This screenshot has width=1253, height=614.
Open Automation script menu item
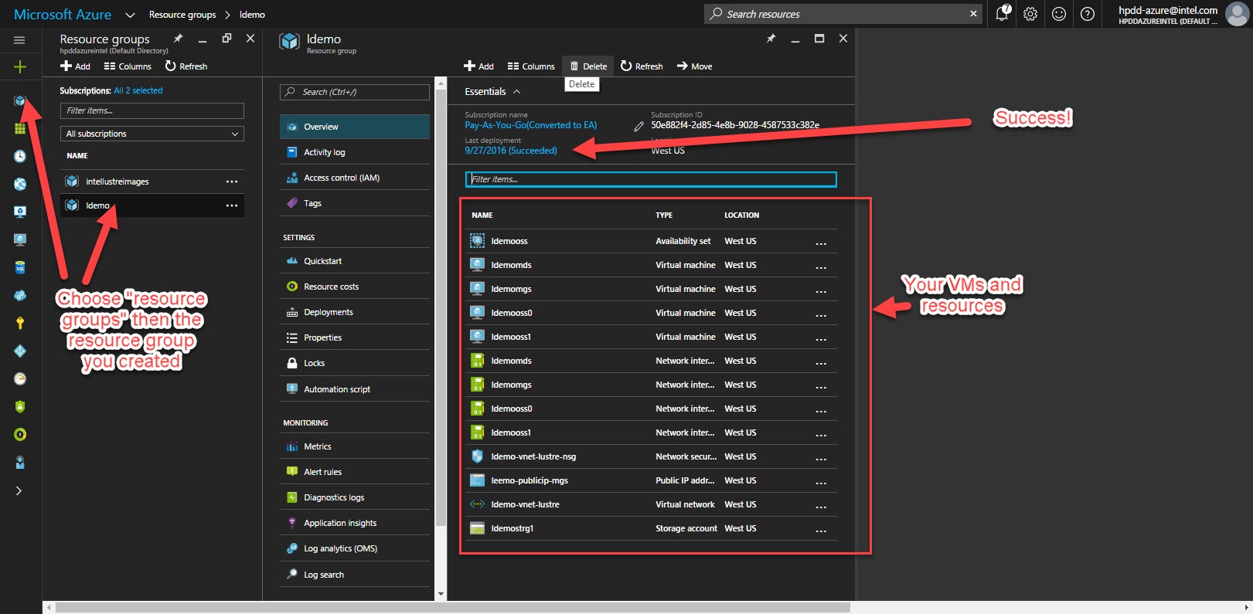[355, 389]
